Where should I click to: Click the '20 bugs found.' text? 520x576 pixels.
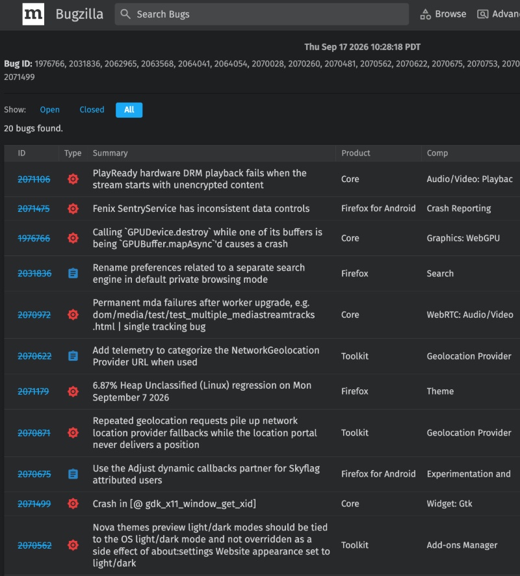[33, 128]
